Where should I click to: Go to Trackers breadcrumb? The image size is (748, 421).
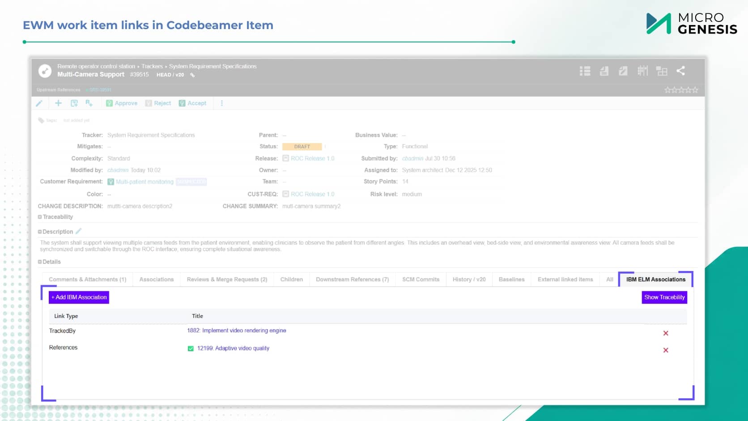pyautogui.click(x=152, y=66)
